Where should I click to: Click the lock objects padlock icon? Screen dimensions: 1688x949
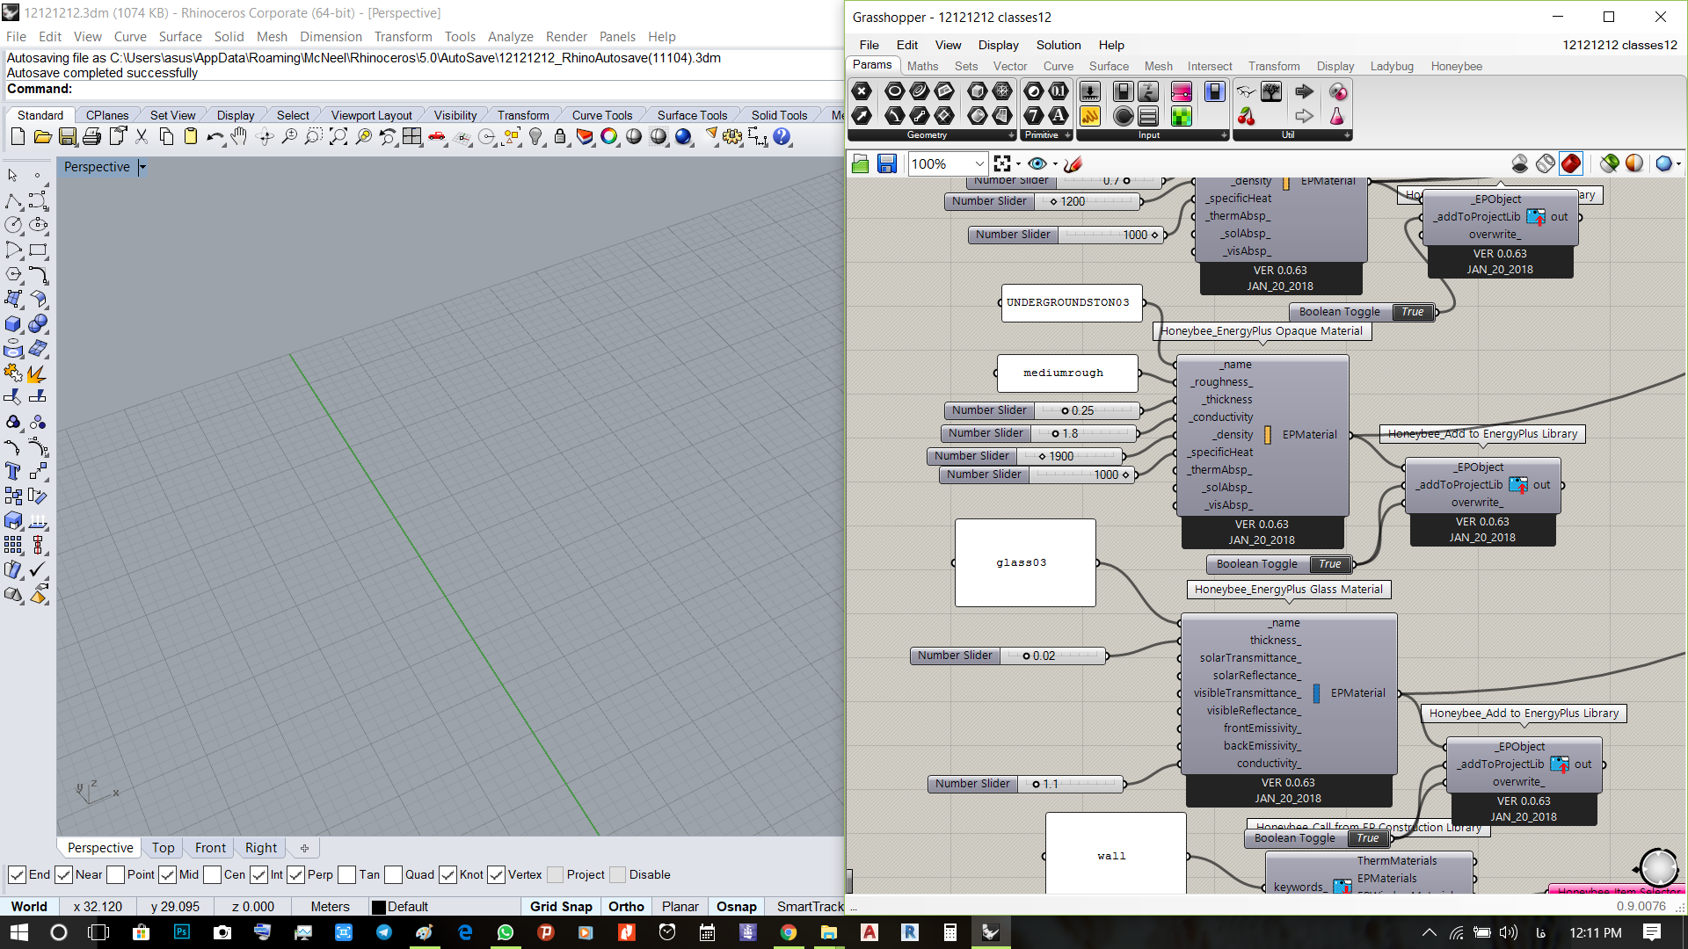coord(560,137)
